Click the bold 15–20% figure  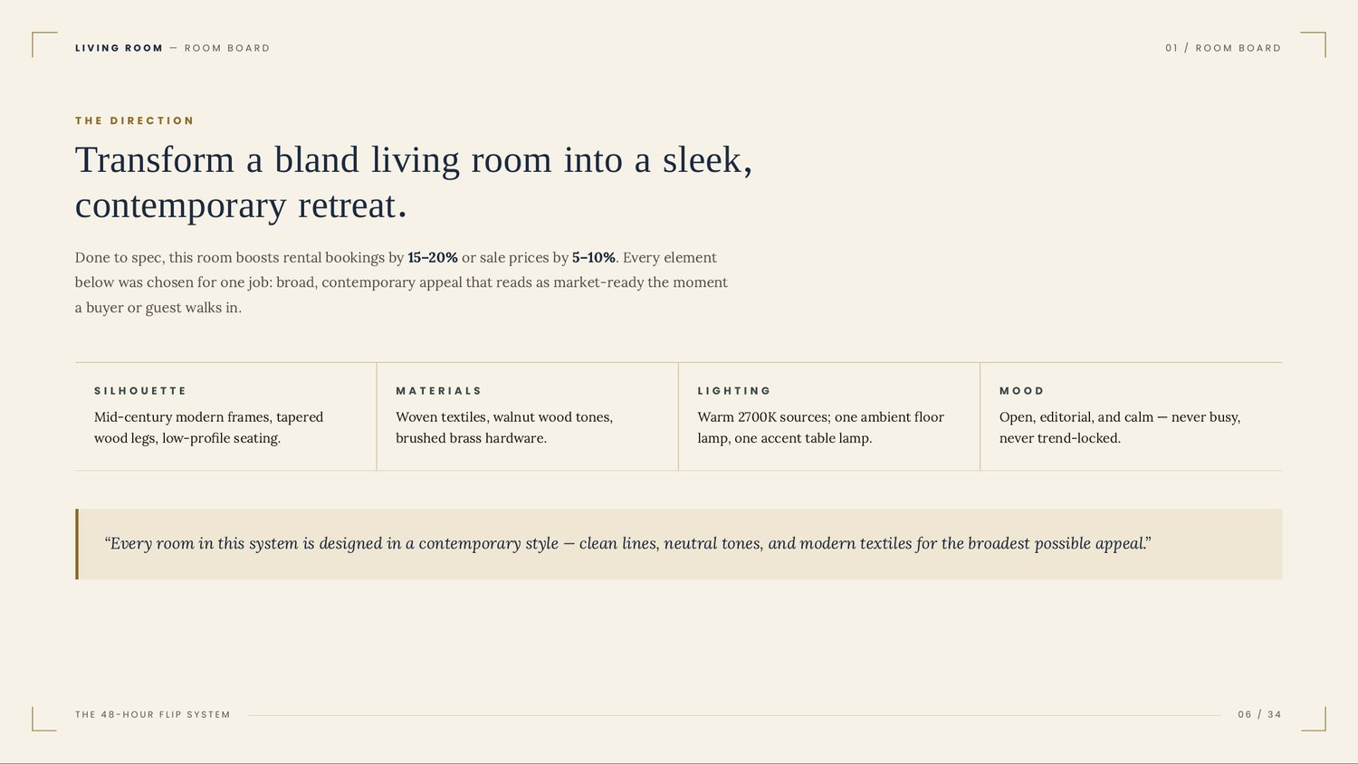coord(433,257)
